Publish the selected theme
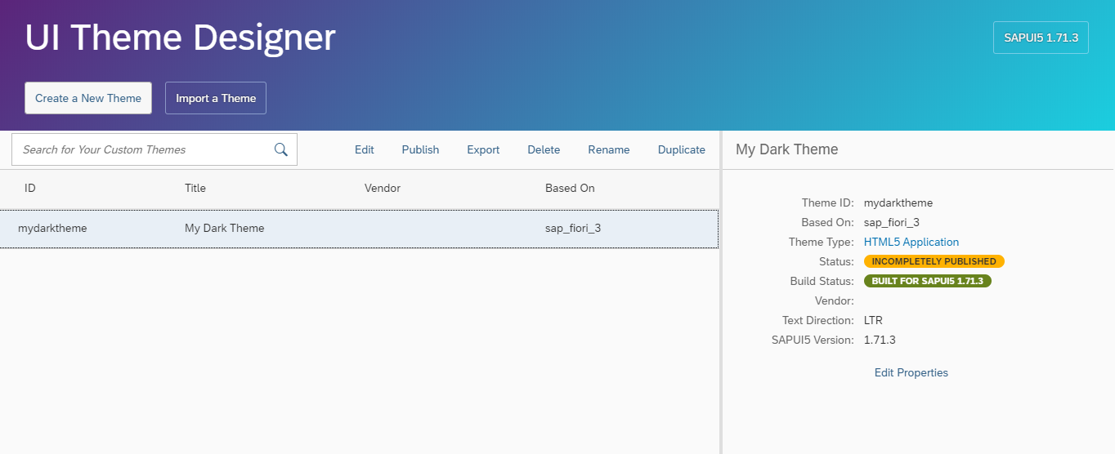Screen dimensions: 1115x454 tap(420, 149)
